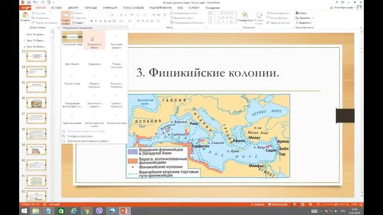Switch to Reading view icon
Image resolution: width=383 pixels, height=215 pixels.
pos(310,204)
